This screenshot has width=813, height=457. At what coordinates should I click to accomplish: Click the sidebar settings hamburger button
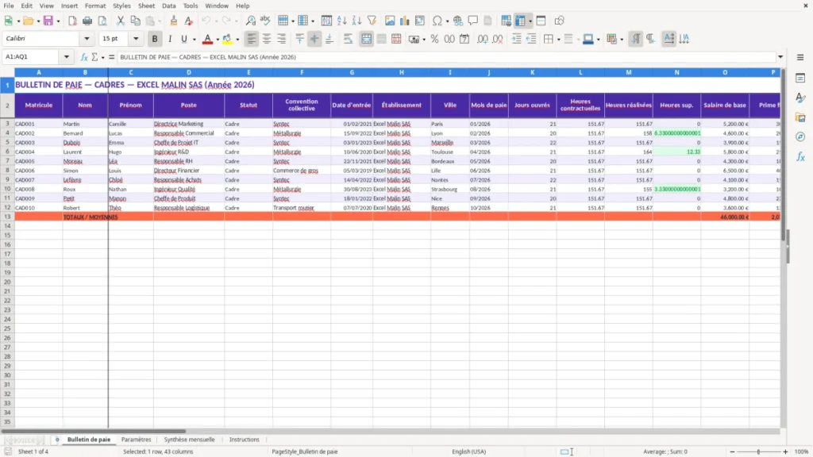[x=800, y=57]
